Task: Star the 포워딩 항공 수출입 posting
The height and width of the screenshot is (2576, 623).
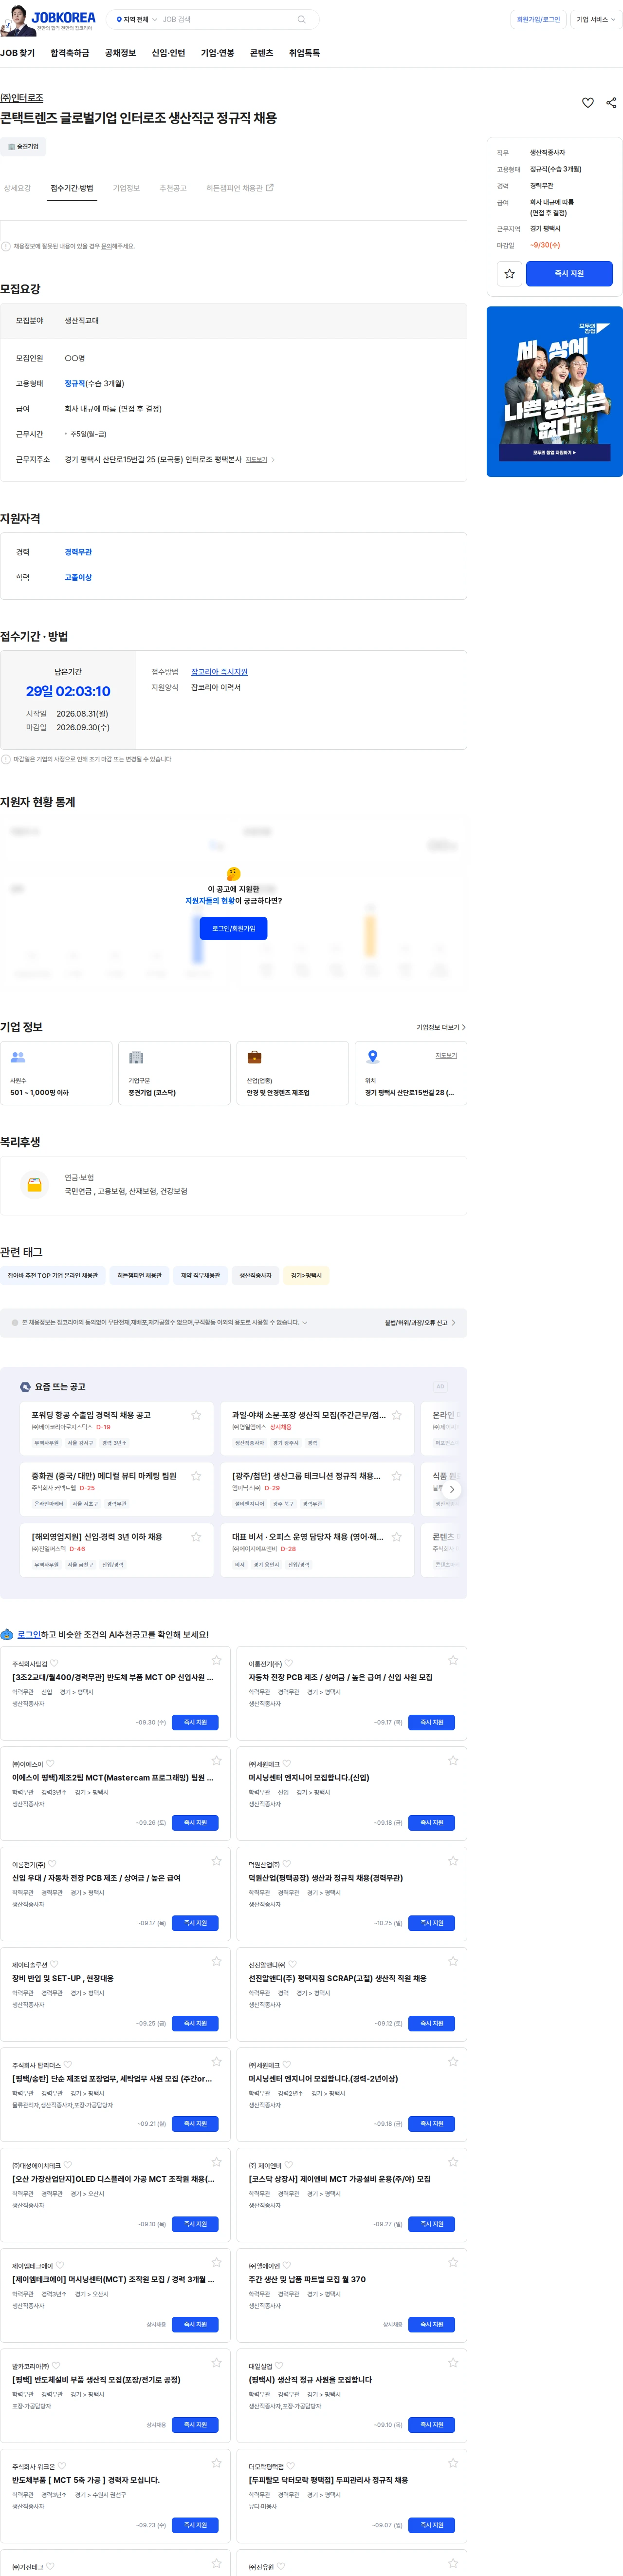Action: pyautogui.click(x=196, y=1415)
